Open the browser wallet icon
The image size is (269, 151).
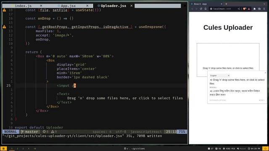click(x=259, y=9)
